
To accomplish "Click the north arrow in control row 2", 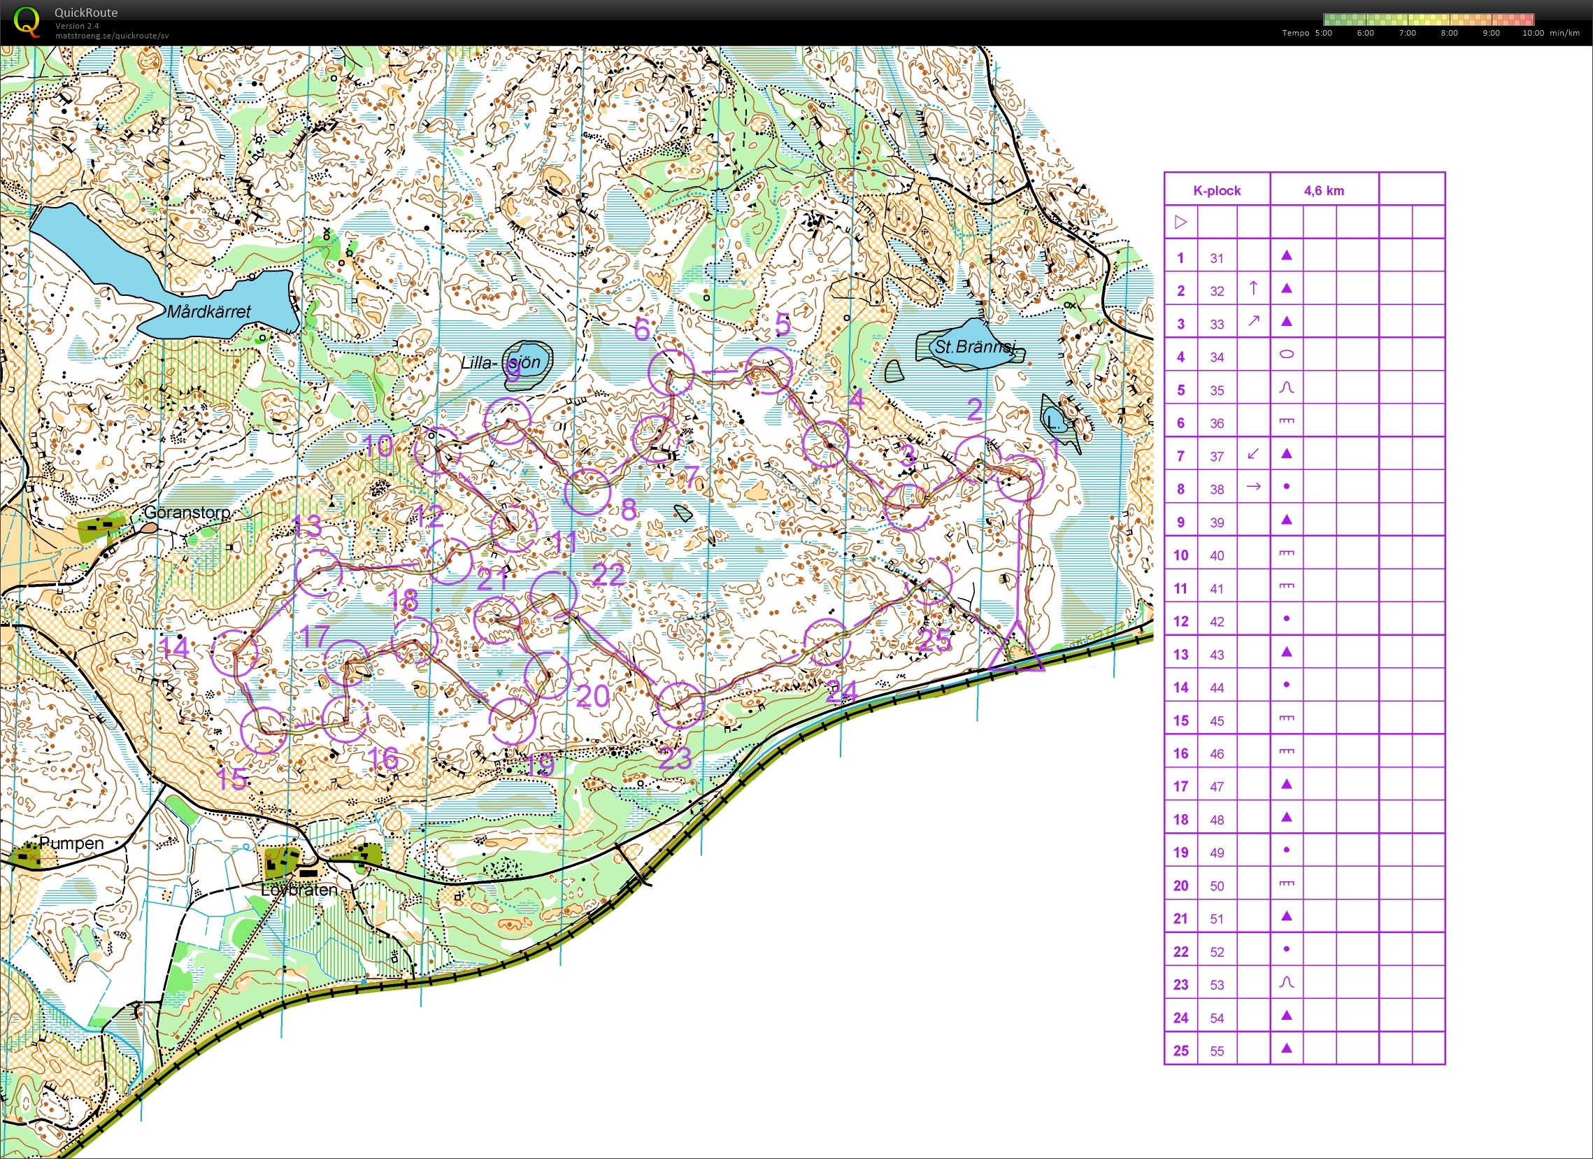I will (x=1254, y=288).
